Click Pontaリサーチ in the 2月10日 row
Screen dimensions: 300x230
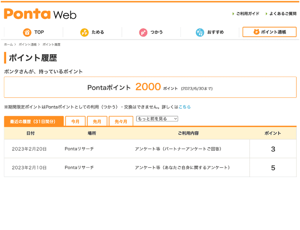79,167
